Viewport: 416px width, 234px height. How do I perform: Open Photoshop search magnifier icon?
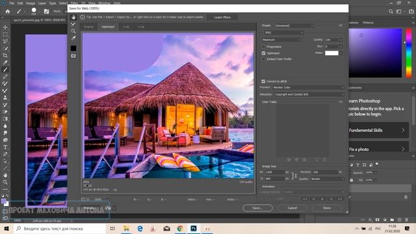point(391,12)
